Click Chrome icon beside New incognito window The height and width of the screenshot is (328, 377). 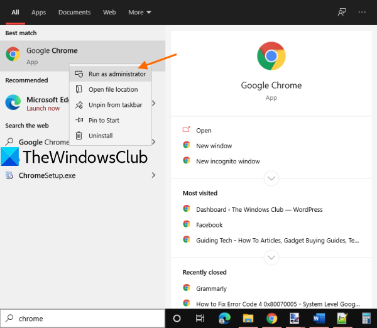point(187,160)
